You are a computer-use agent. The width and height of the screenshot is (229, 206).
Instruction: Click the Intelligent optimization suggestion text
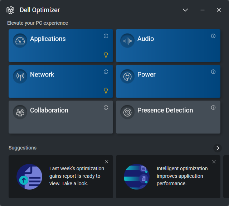tap(182, 176)
